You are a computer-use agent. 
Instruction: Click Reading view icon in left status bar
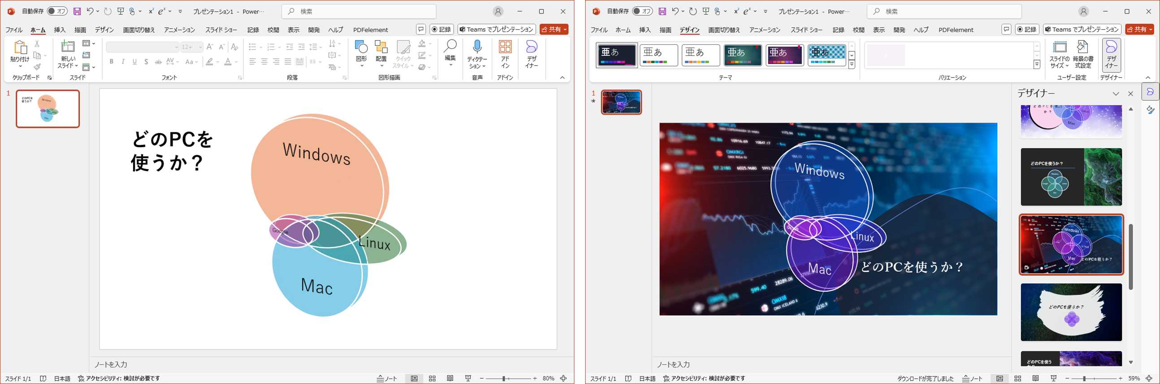(450, 379)
